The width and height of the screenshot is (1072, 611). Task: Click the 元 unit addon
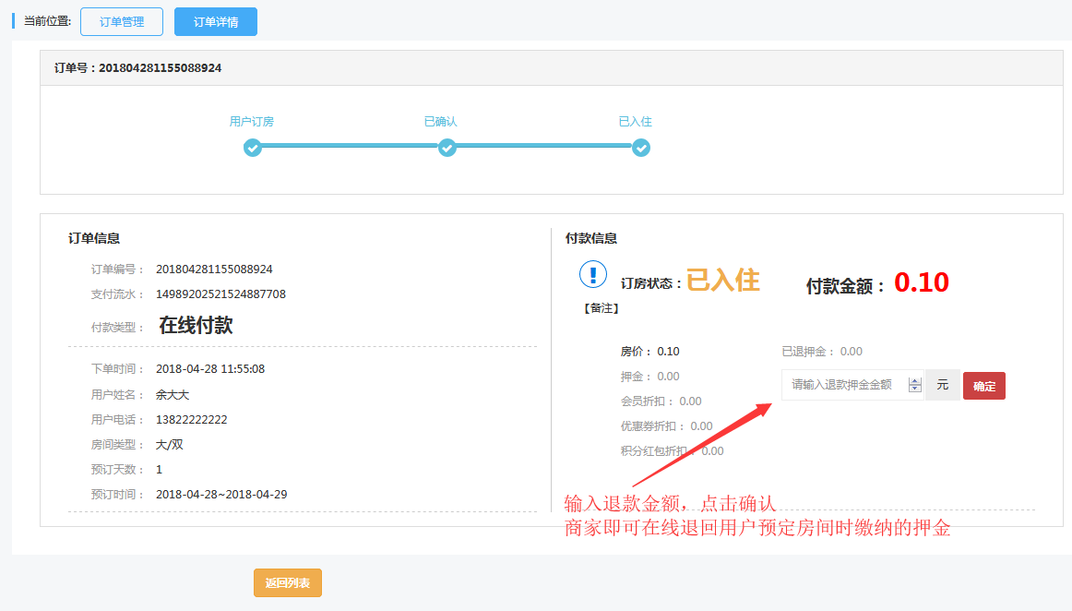pyautogui.click(x=942, y=385)
